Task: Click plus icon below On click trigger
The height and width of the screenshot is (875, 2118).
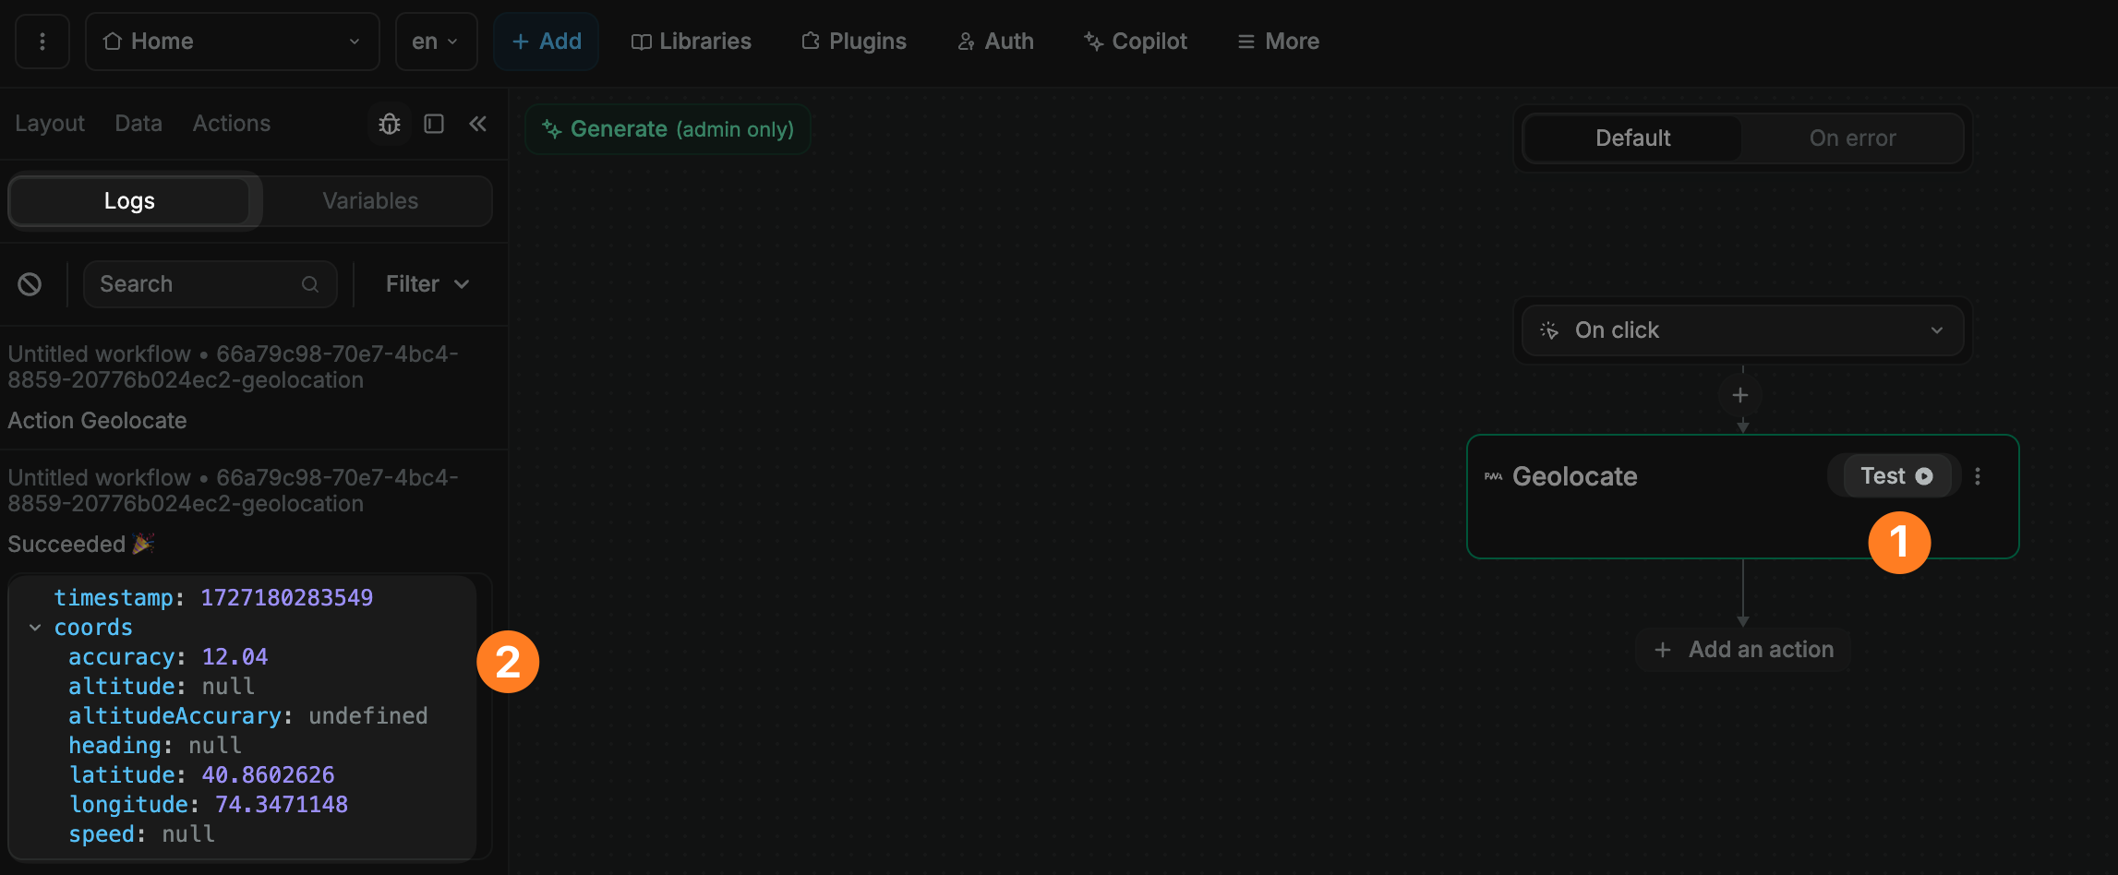Action: point(1740,395)
